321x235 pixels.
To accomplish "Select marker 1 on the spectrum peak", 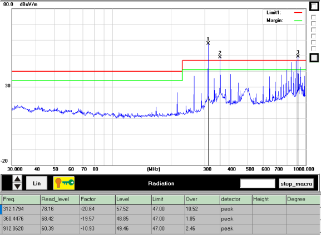I will pyautogui.click(x=208, y=43).
